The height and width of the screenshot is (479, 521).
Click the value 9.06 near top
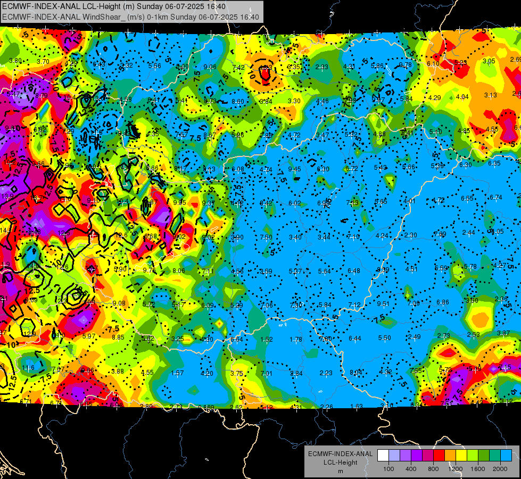(210, 67)
